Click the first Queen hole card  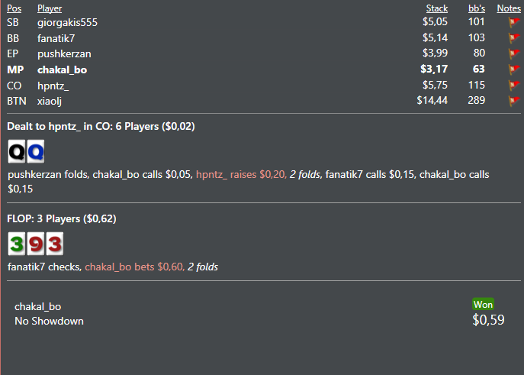[x=16, y=152]
